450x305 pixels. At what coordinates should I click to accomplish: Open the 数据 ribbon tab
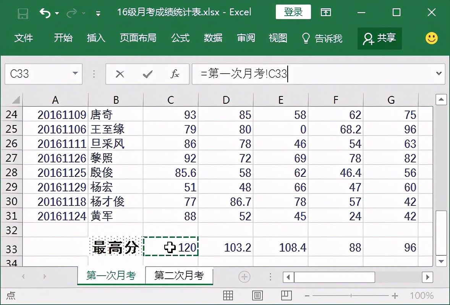click(x=213, y=38)
